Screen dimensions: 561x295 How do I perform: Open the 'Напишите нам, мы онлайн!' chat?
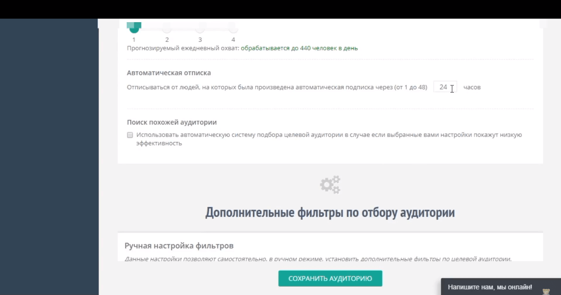[x=490, y=287]
